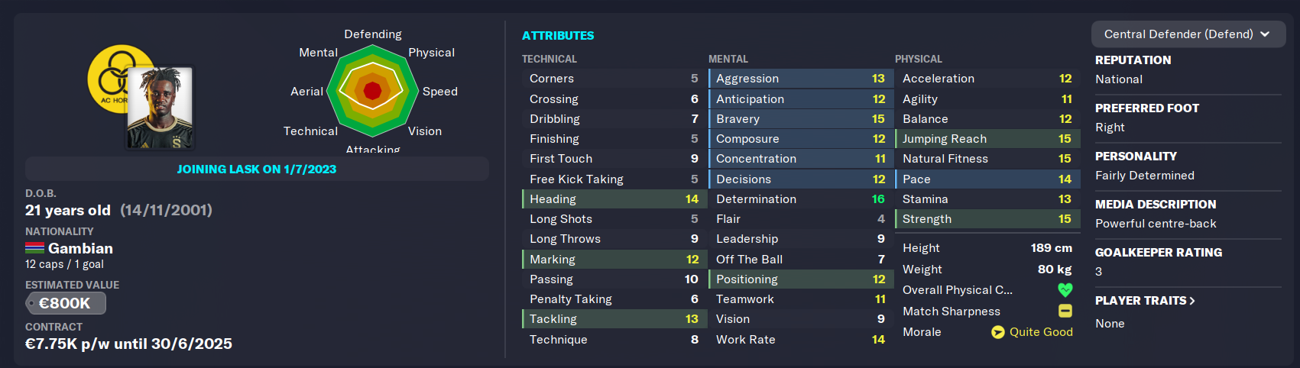1300x368 pixels.
Task: Click the green heart physical condition icon
Action: (x=1065, y=290)
